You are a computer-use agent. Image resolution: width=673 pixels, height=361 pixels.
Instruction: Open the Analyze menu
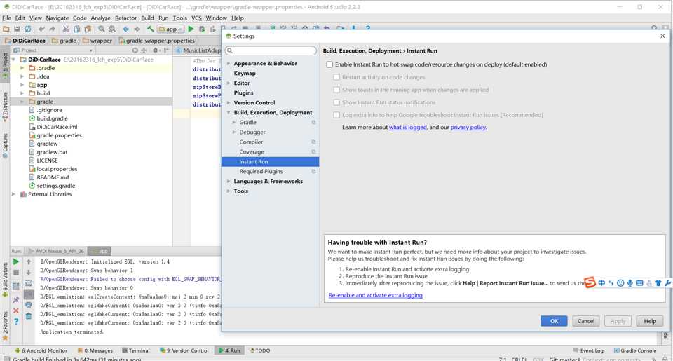tap(100, 18)
